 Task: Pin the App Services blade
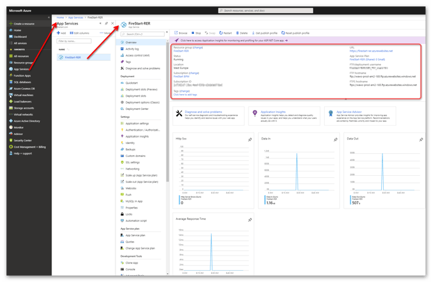[106, 23]
